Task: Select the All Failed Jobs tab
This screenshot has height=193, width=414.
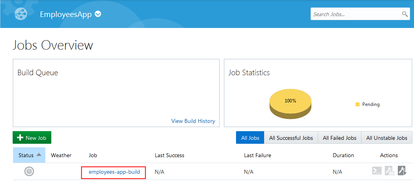Action: (x=339, y=138)
